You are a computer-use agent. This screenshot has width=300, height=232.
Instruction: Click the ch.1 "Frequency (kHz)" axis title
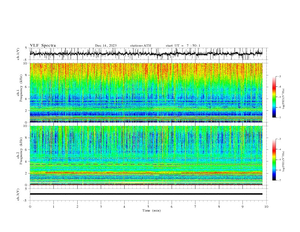(x=21, y=88)
